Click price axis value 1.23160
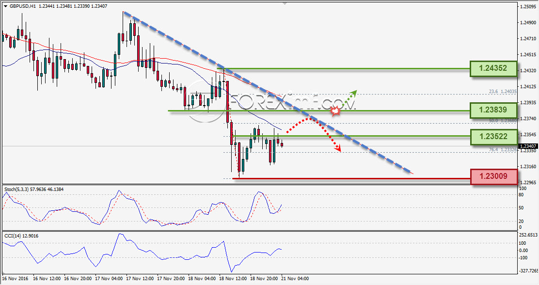This screenshot has height=285, width=539. click(x=528, y=167)
